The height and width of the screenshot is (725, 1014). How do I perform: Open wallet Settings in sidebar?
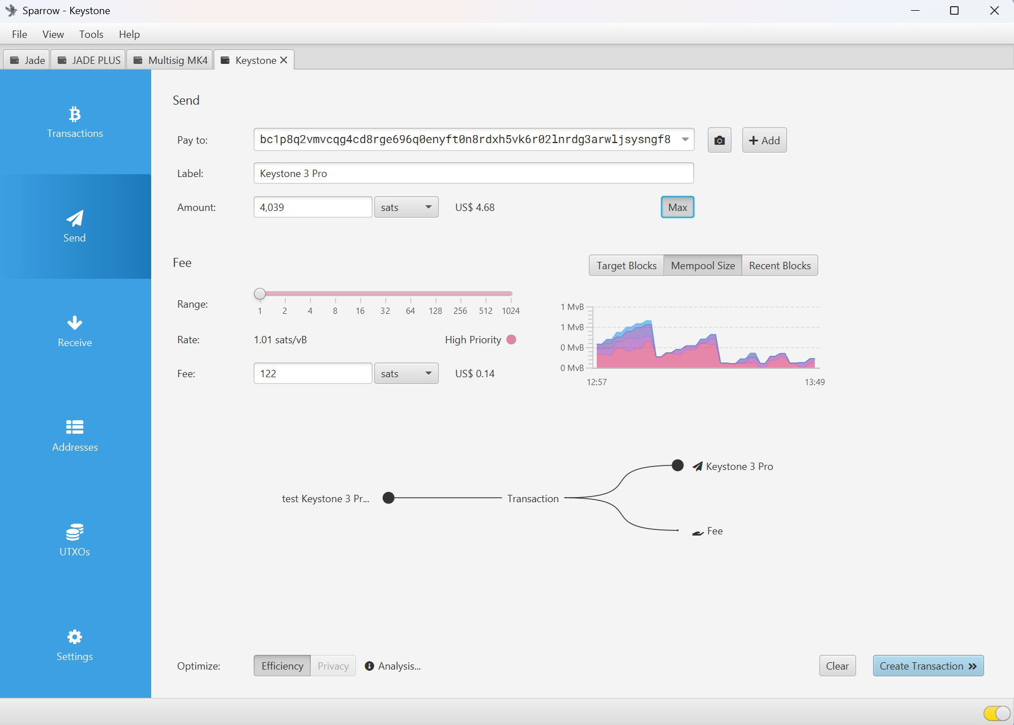pyautogui.click(x=75, y=645)
